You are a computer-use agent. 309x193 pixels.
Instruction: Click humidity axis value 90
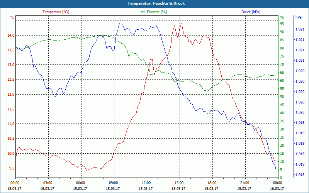(x=282, y=32)
